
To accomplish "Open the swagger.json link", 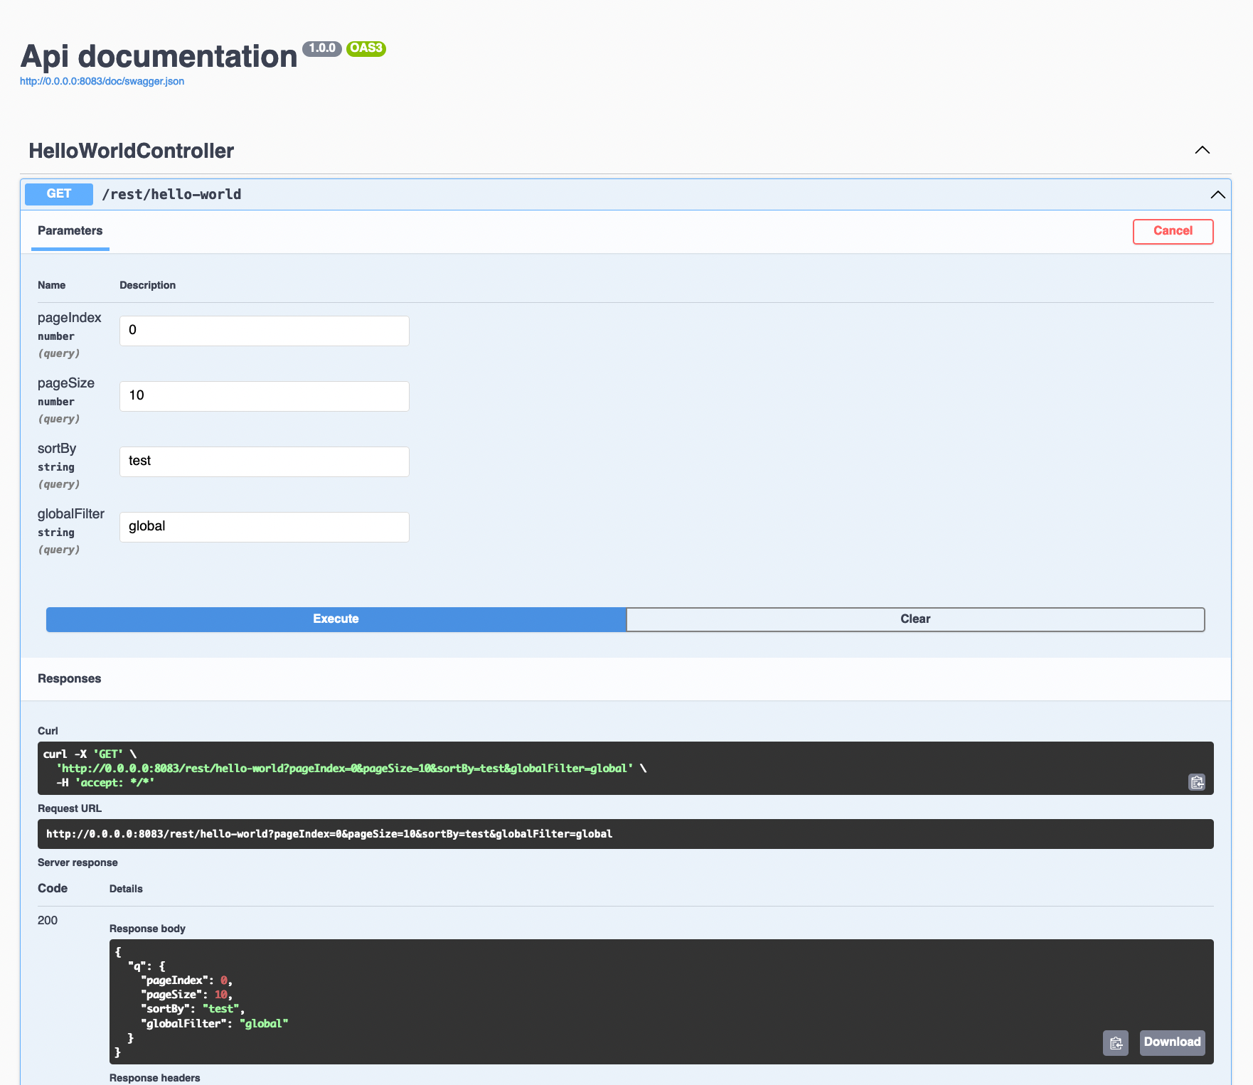I will pyautogui.click(x=102, y=81).
